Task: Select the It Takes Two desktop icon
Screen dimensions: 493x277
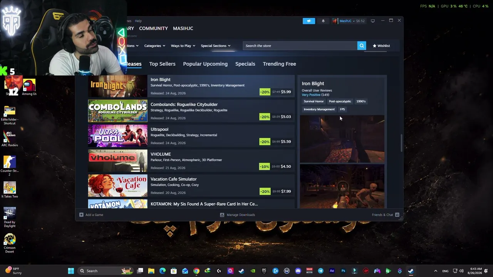Action: (x=10, y=190)
